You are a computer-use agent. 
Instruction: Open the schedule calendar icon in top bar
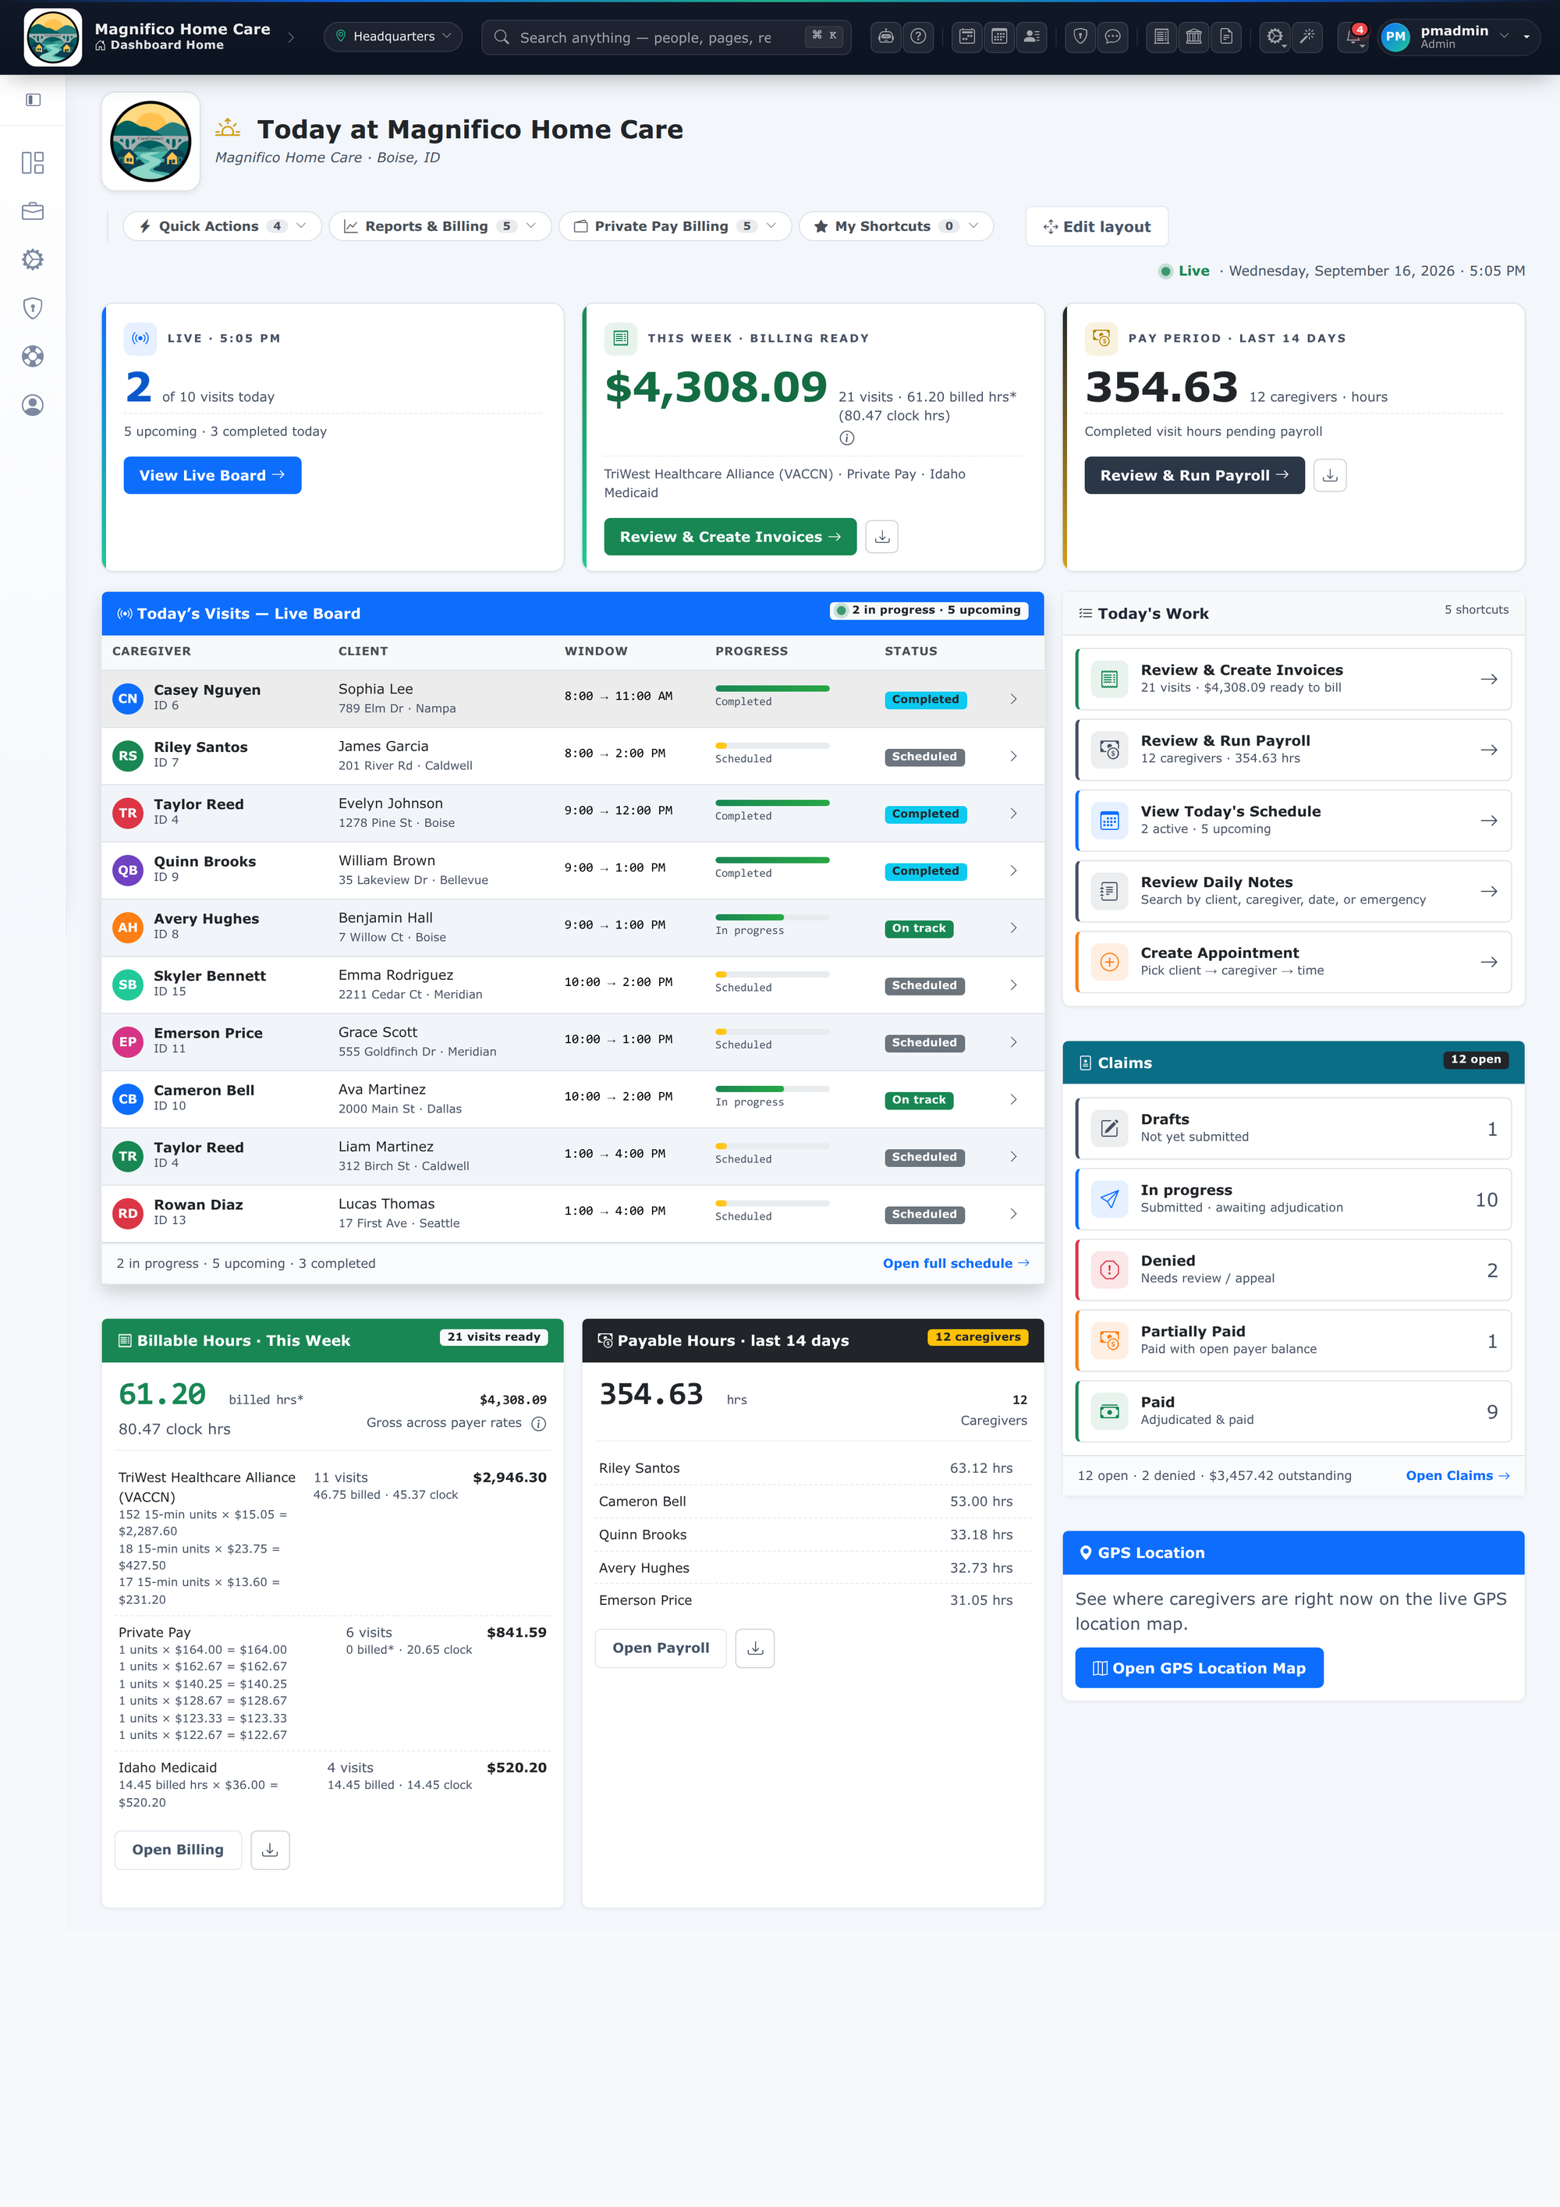967,37
